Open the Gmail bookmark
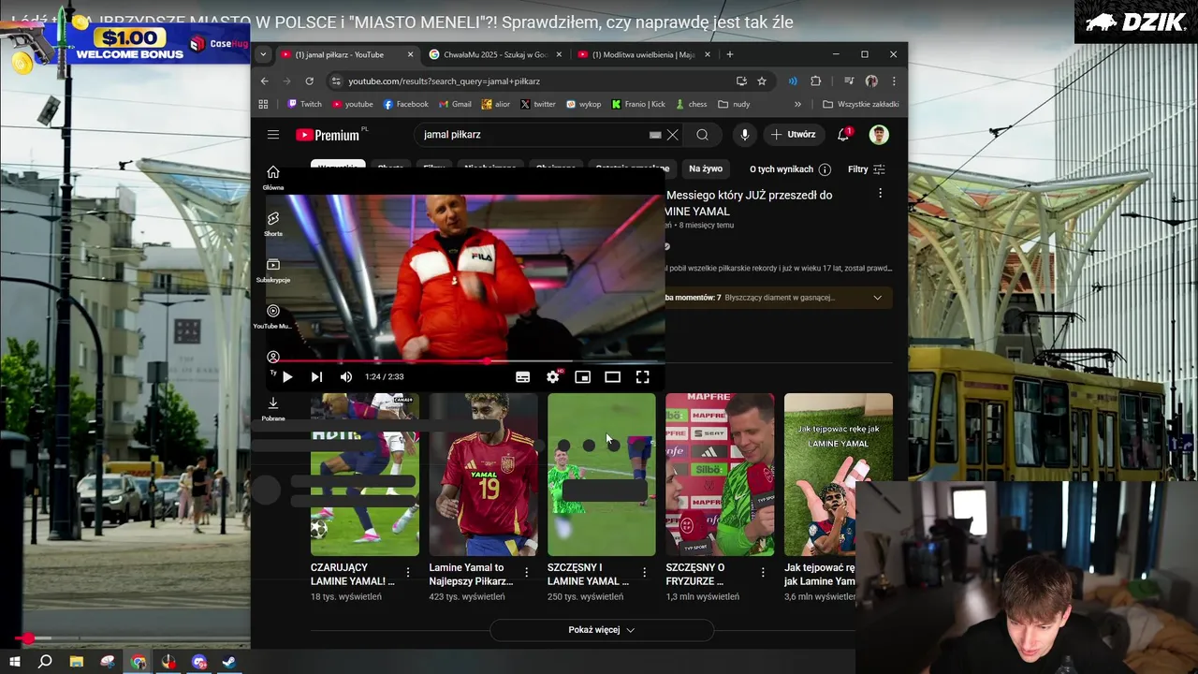The image size is (1198, 674). (455, 104)
